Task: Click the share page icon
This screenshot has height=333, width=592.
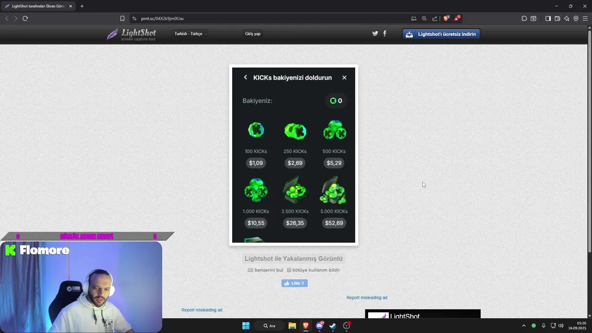Action: tap(435, 18)
